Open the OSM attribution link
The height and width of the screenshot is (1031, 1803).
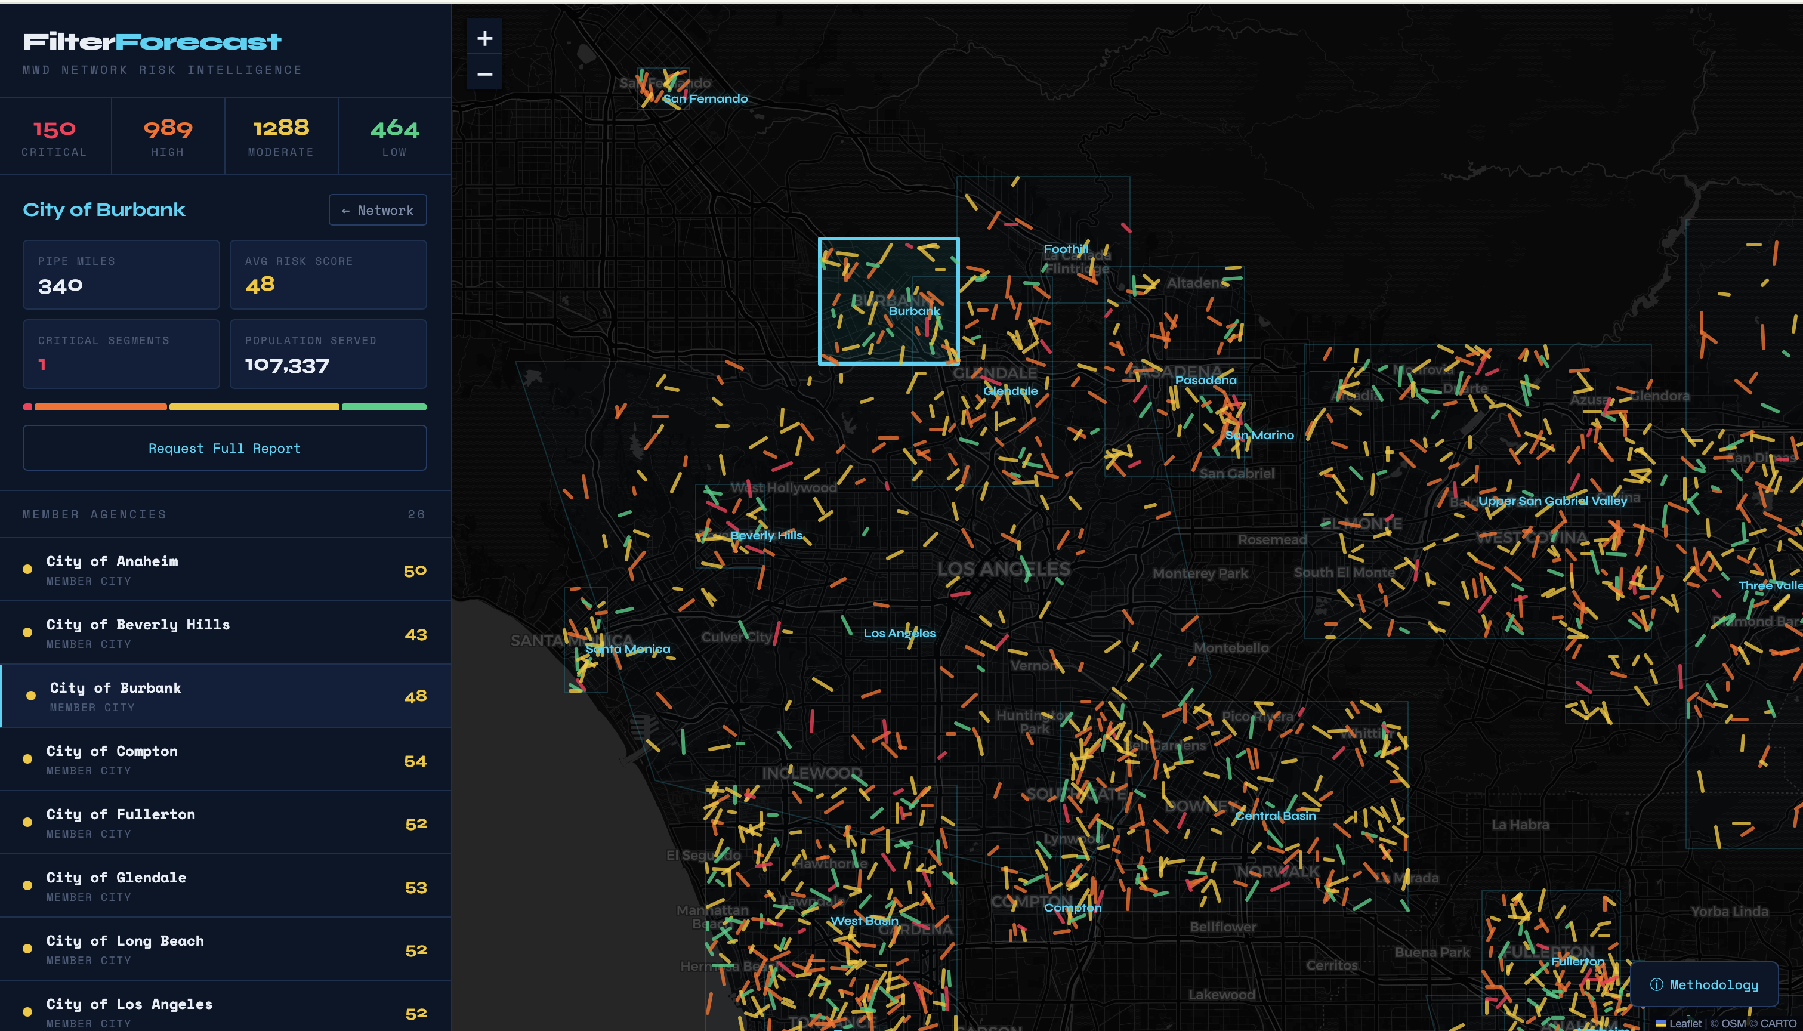(1734, 1024)
